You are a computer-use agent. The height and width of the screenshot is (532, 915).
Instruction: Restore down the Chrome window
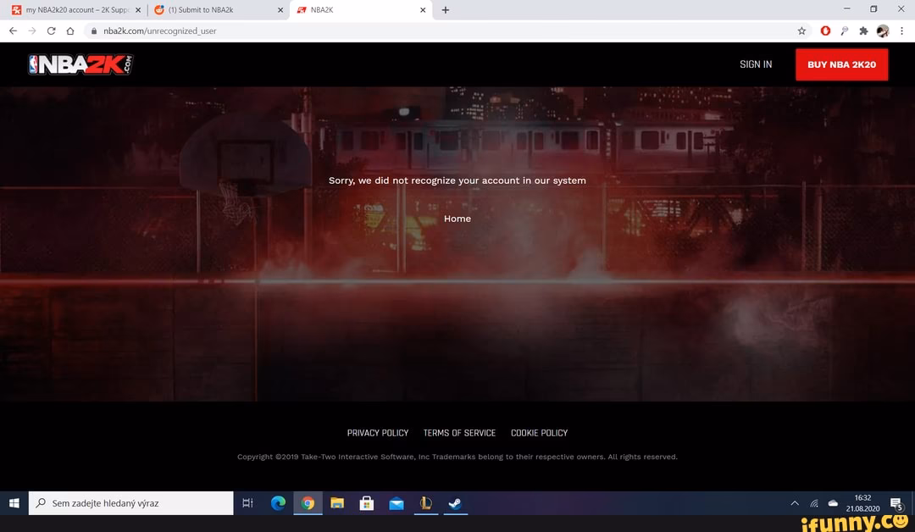pyautogui.click(x=873, y=8)
